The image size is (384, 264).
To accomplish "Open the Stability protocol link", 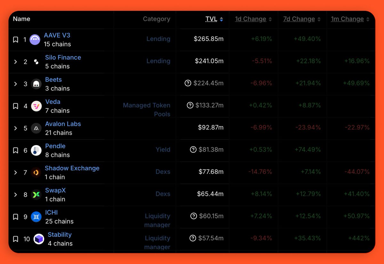I will tap(60, 235).
